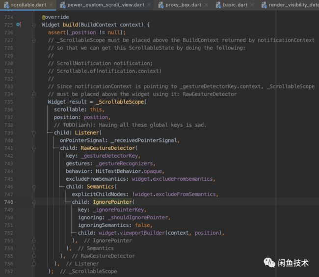The height and width of the screenshot is (277, 319).
Task: Open the proxy_box.dart tab
Action: click(x=184, y=5)
